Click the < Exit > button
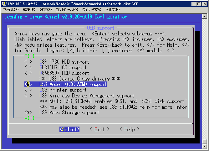 point(99,129)
